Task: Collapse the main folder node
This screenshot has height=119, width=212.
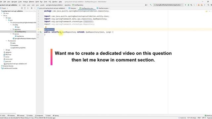Action: pyautogui.click(x=4, y=18)
